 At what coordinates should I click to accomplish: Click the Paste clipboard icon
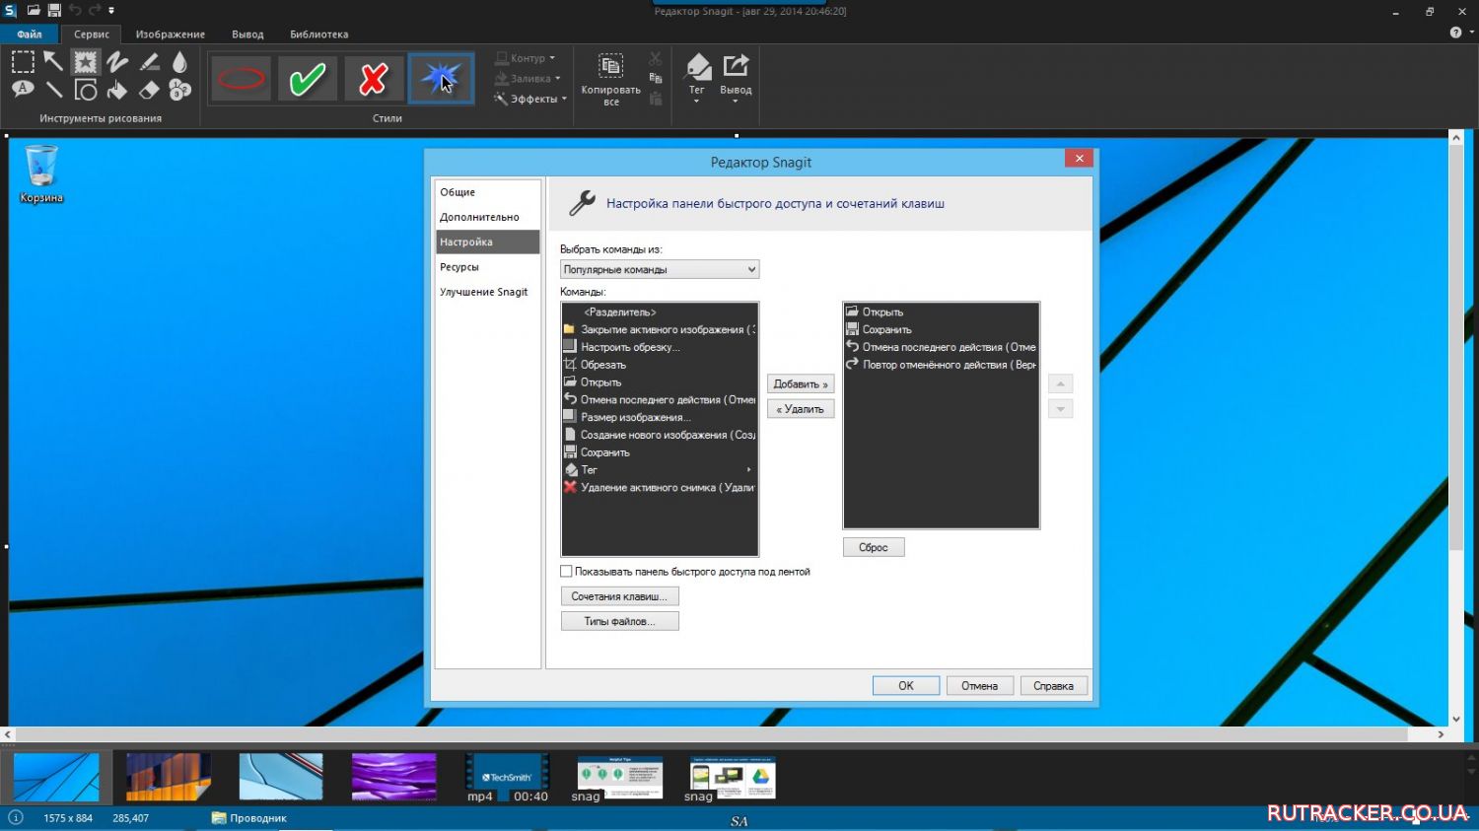pos(655,98)
